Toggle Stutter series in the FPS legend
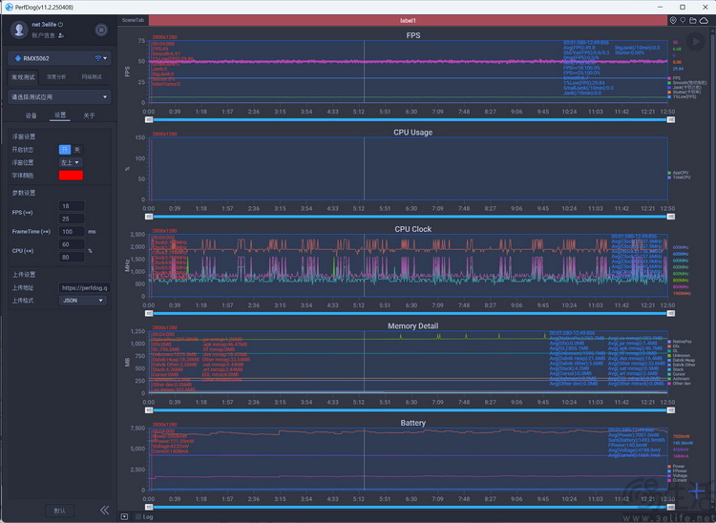 [x=684, y=92]
